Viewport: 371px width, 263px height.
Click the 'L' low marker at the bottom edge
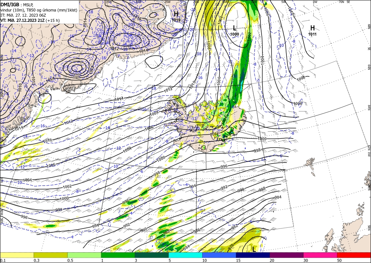point(254,249)
